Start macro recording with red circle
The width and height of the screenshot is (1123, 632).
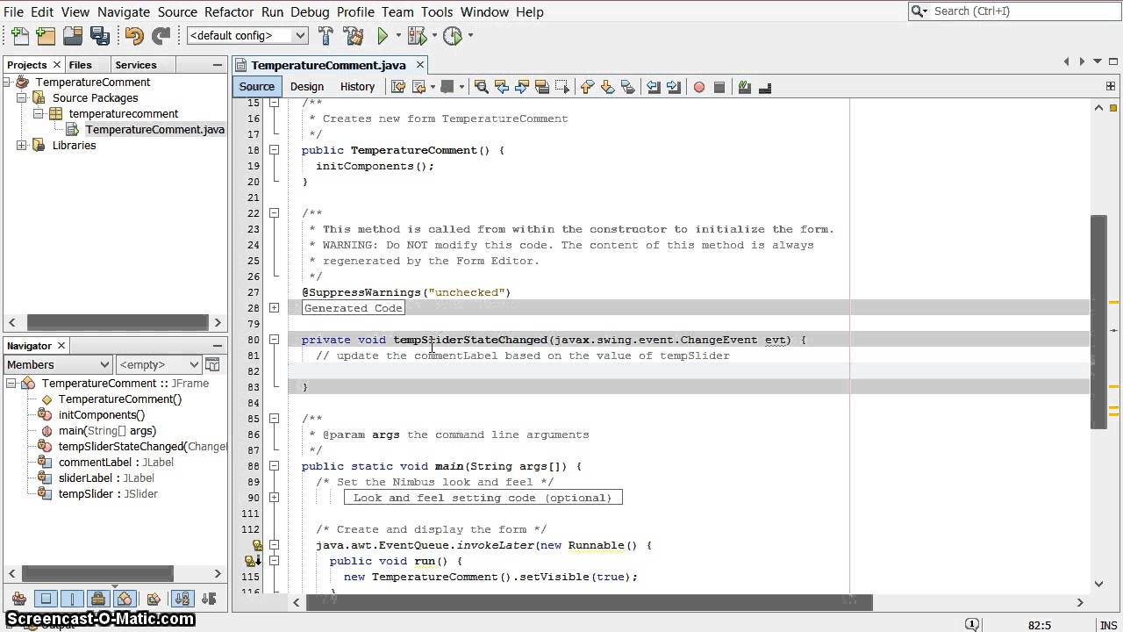[699, 87]
